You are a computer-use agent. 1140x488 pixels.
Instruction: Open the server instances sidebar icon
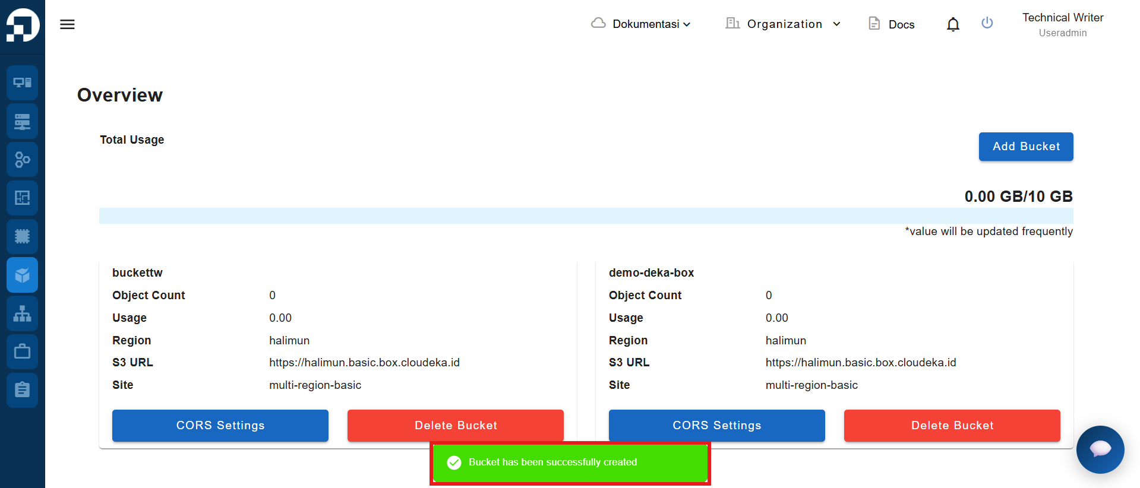tap(23, 121)
